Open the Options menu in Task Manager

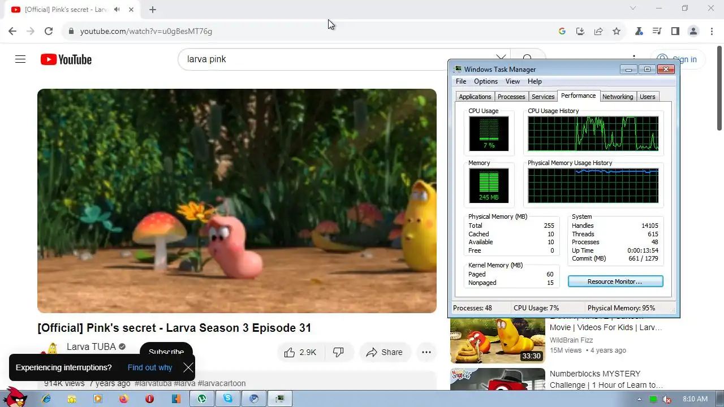coord(486,81)
